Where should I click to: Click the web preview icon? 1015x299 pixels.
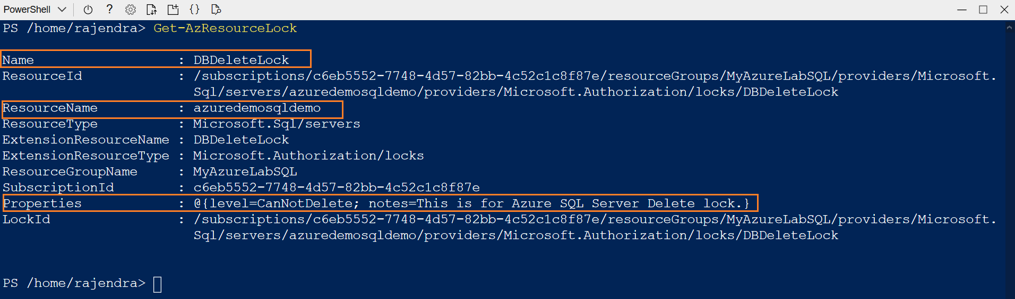click(216, 10)
